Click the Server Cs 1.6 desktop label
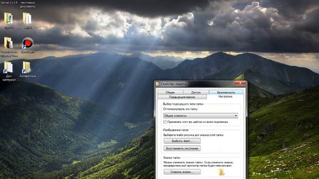The height and width of the screenshot is (179, 319). pyautogui.click(x=9, y=2)
